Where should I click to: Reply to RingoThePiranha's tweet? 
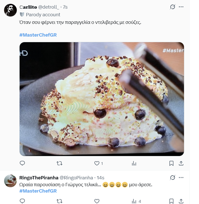(x=22, y=201)
